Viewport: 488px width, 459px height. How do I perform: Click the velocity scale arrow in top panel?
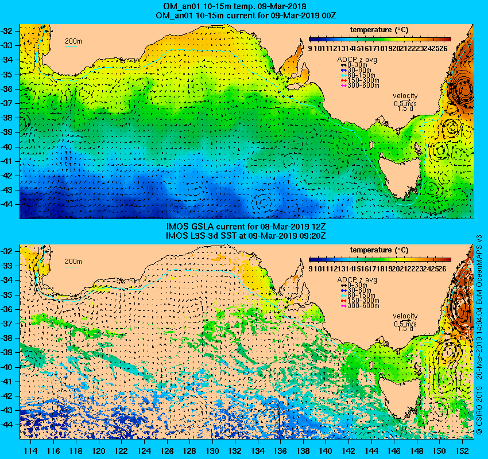406,100
